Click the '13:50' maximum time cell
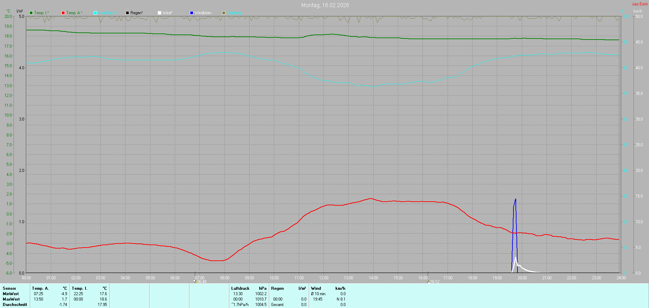Viewport: 649px width, 308px height. [39, 299]
